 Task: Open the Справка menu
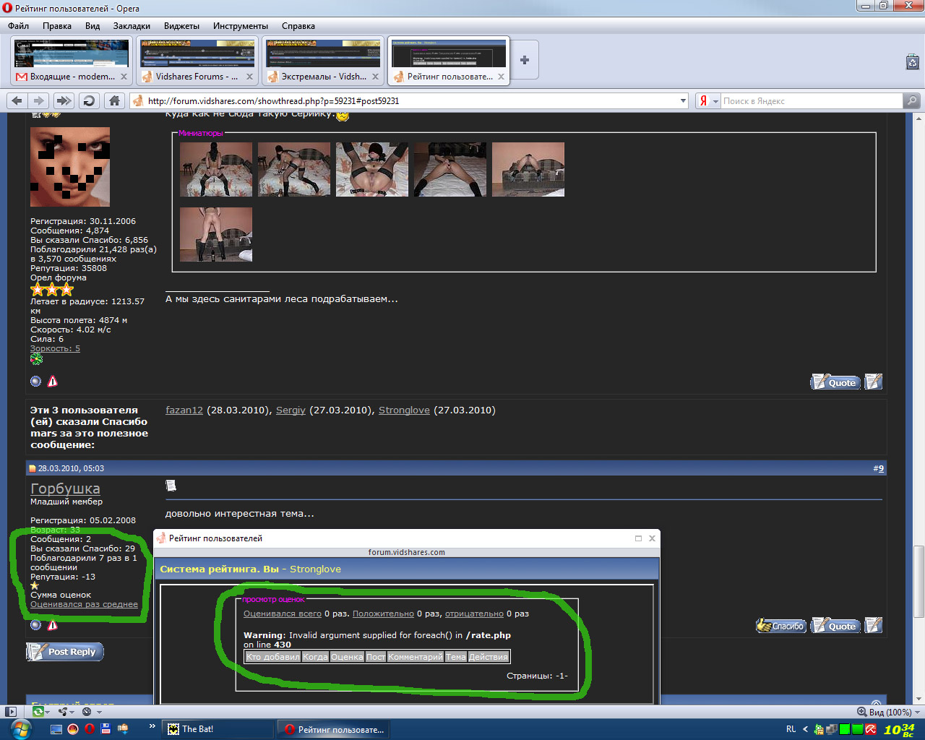point(298,26)
